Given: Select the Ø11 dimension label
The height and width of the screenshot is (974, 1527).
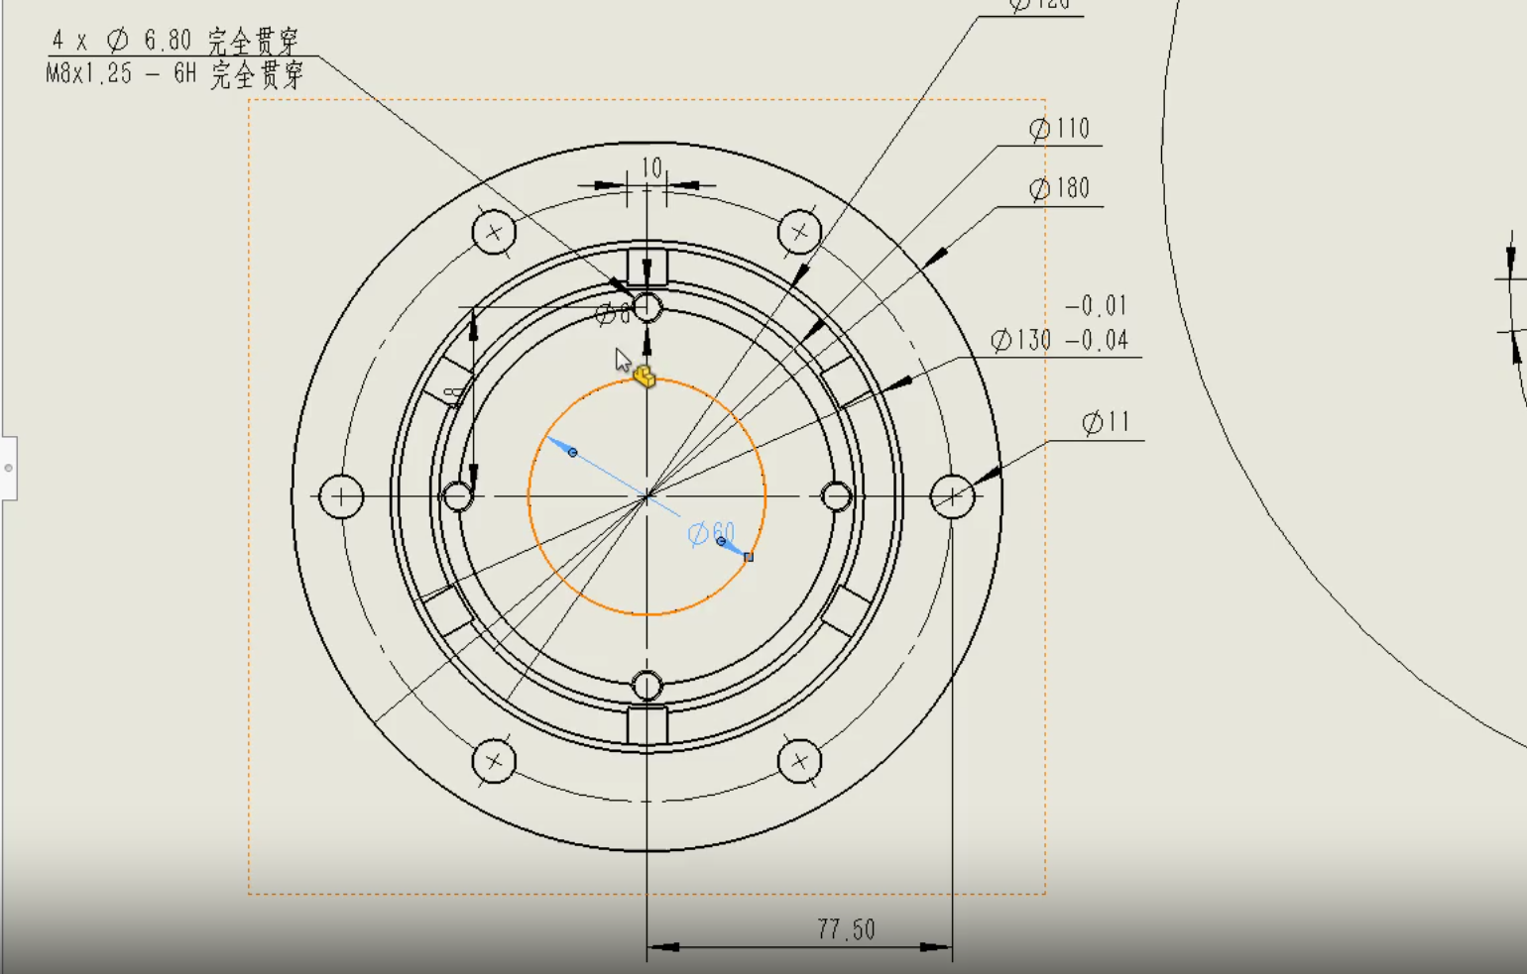Looking at the screenshot, I should 1106,423.
